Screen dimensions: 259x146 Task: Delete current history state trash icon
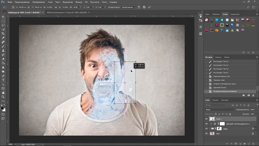pos(253,95)
